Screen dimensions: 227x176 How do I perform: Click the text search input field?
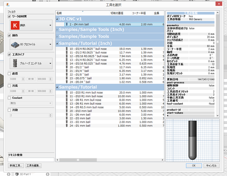point(31,160)
